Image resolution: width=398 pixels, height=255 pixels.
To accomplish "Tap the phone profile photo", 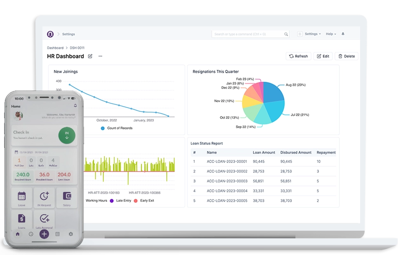I will tap(18, 115).
